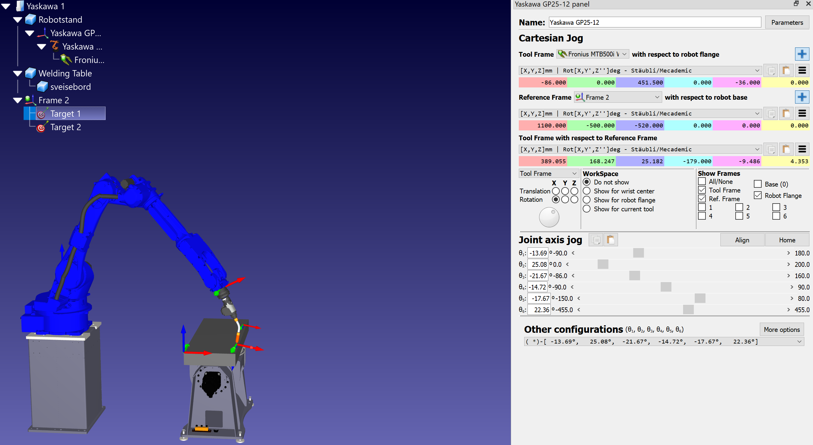
Task: Enable the Base (0) frame checkbox
Action: pyautogui.click(x=758, y=184)
